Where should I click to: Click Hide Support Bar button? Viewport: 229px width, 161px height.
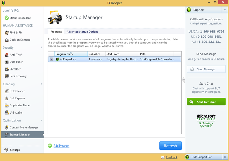[x=204, y=157]
